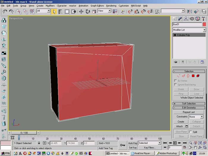Open the Motion command panel

click(x=192, y=19)
